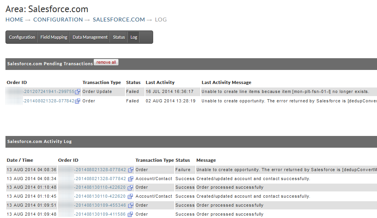
Task: Click the remove all button
Action: (x=106, y=62)
